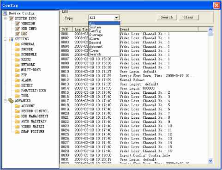Screen dimensions: 222x170
Task: Click the FTP folder icon
Action: 17,75
